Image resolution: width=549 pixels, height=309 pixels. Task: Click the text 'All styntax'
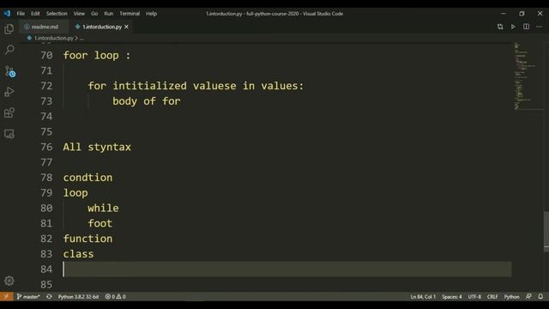[x=97, y=147]
